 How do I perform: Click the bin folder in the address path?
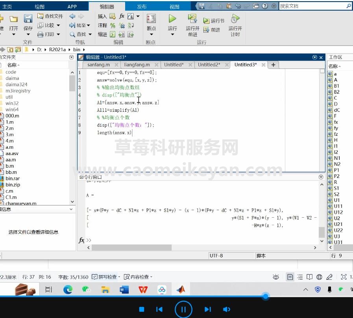77,50
